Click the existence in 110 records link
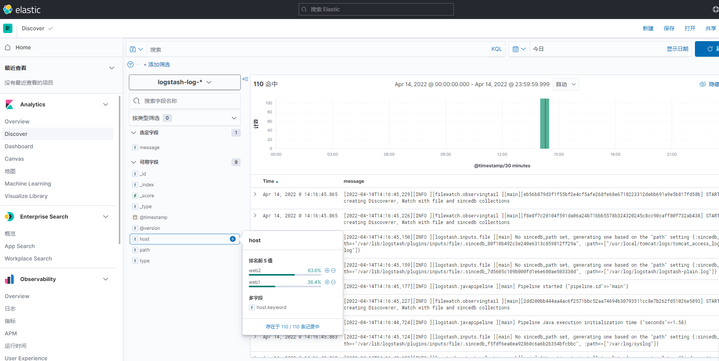The image size is (719, 361). click(x=293, y=327)
